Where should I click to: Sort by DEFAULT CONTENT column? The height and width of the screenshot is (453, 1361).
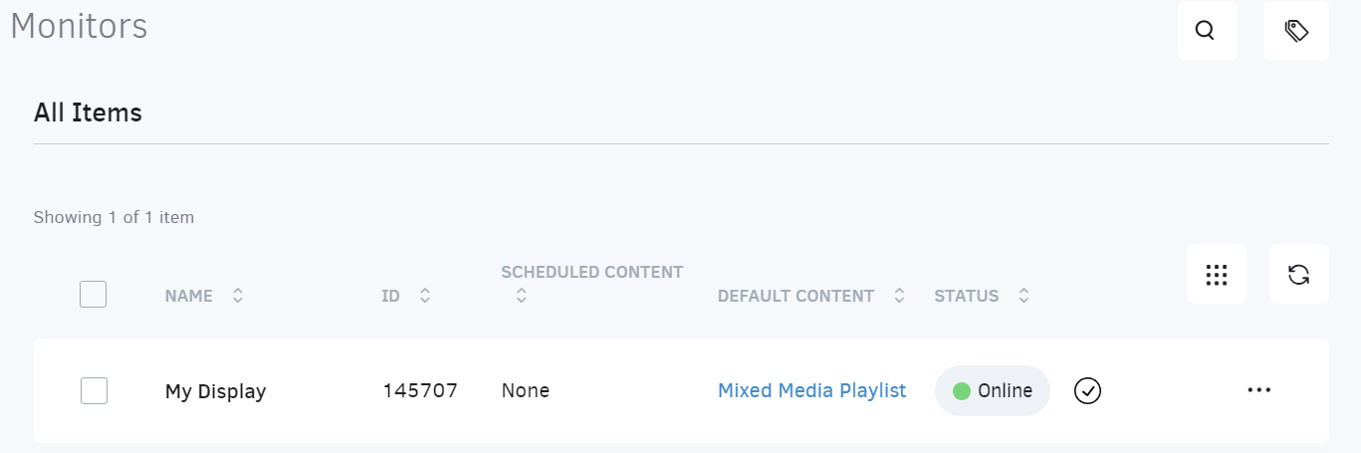pos(899,296)
